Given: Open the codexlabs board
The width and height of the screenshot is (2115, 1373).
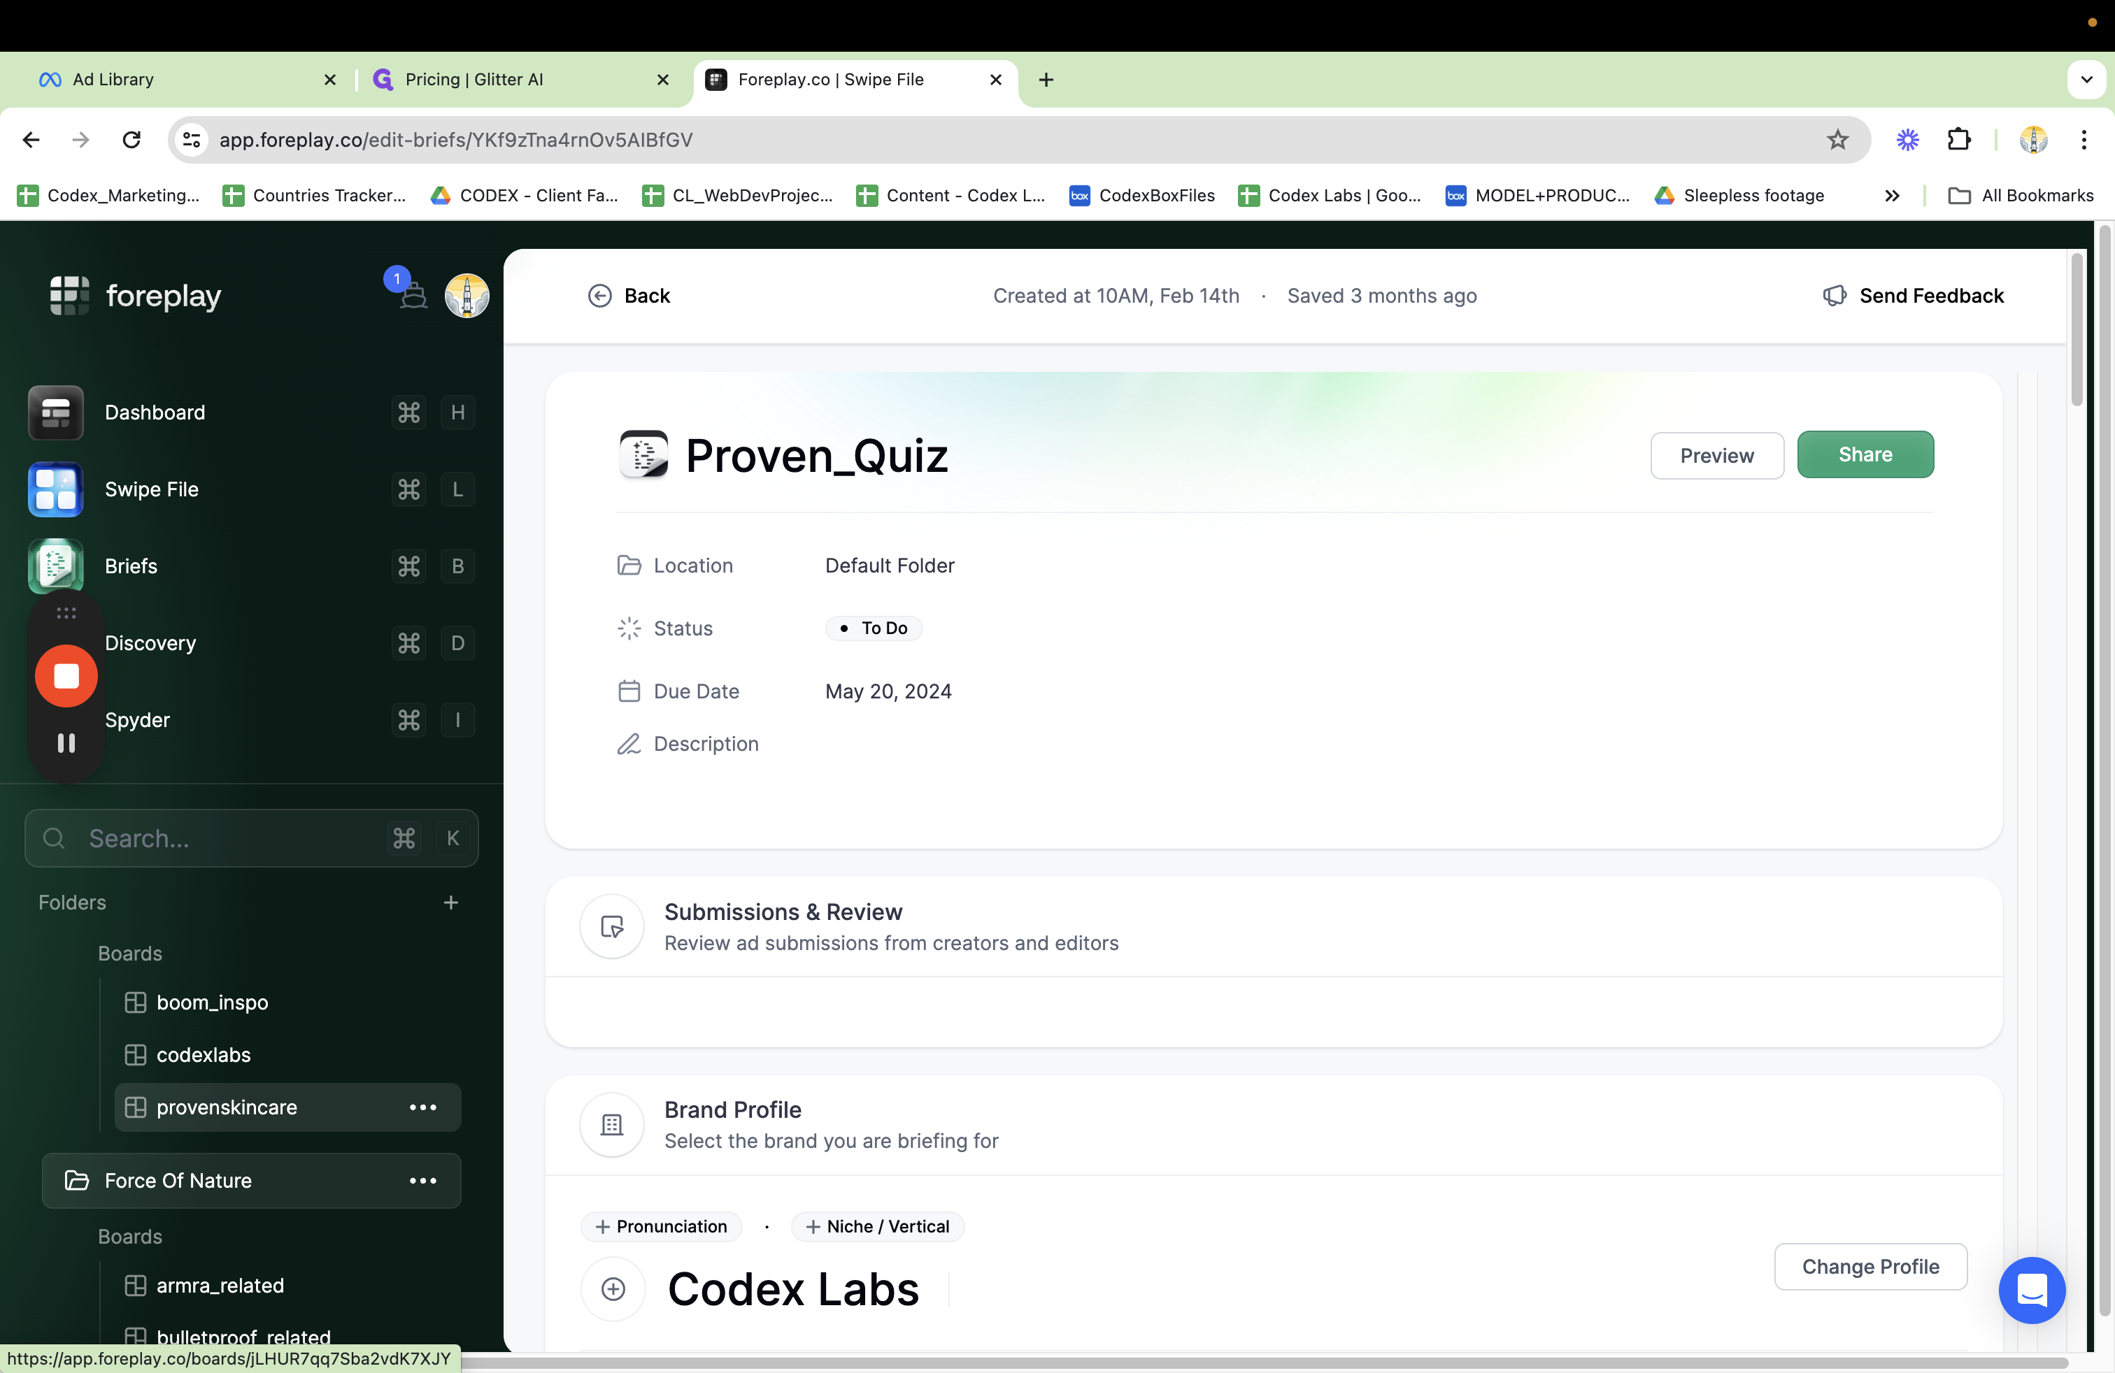Looking at the screenshot, I should pyautogui.click(x=204, y=1054).
